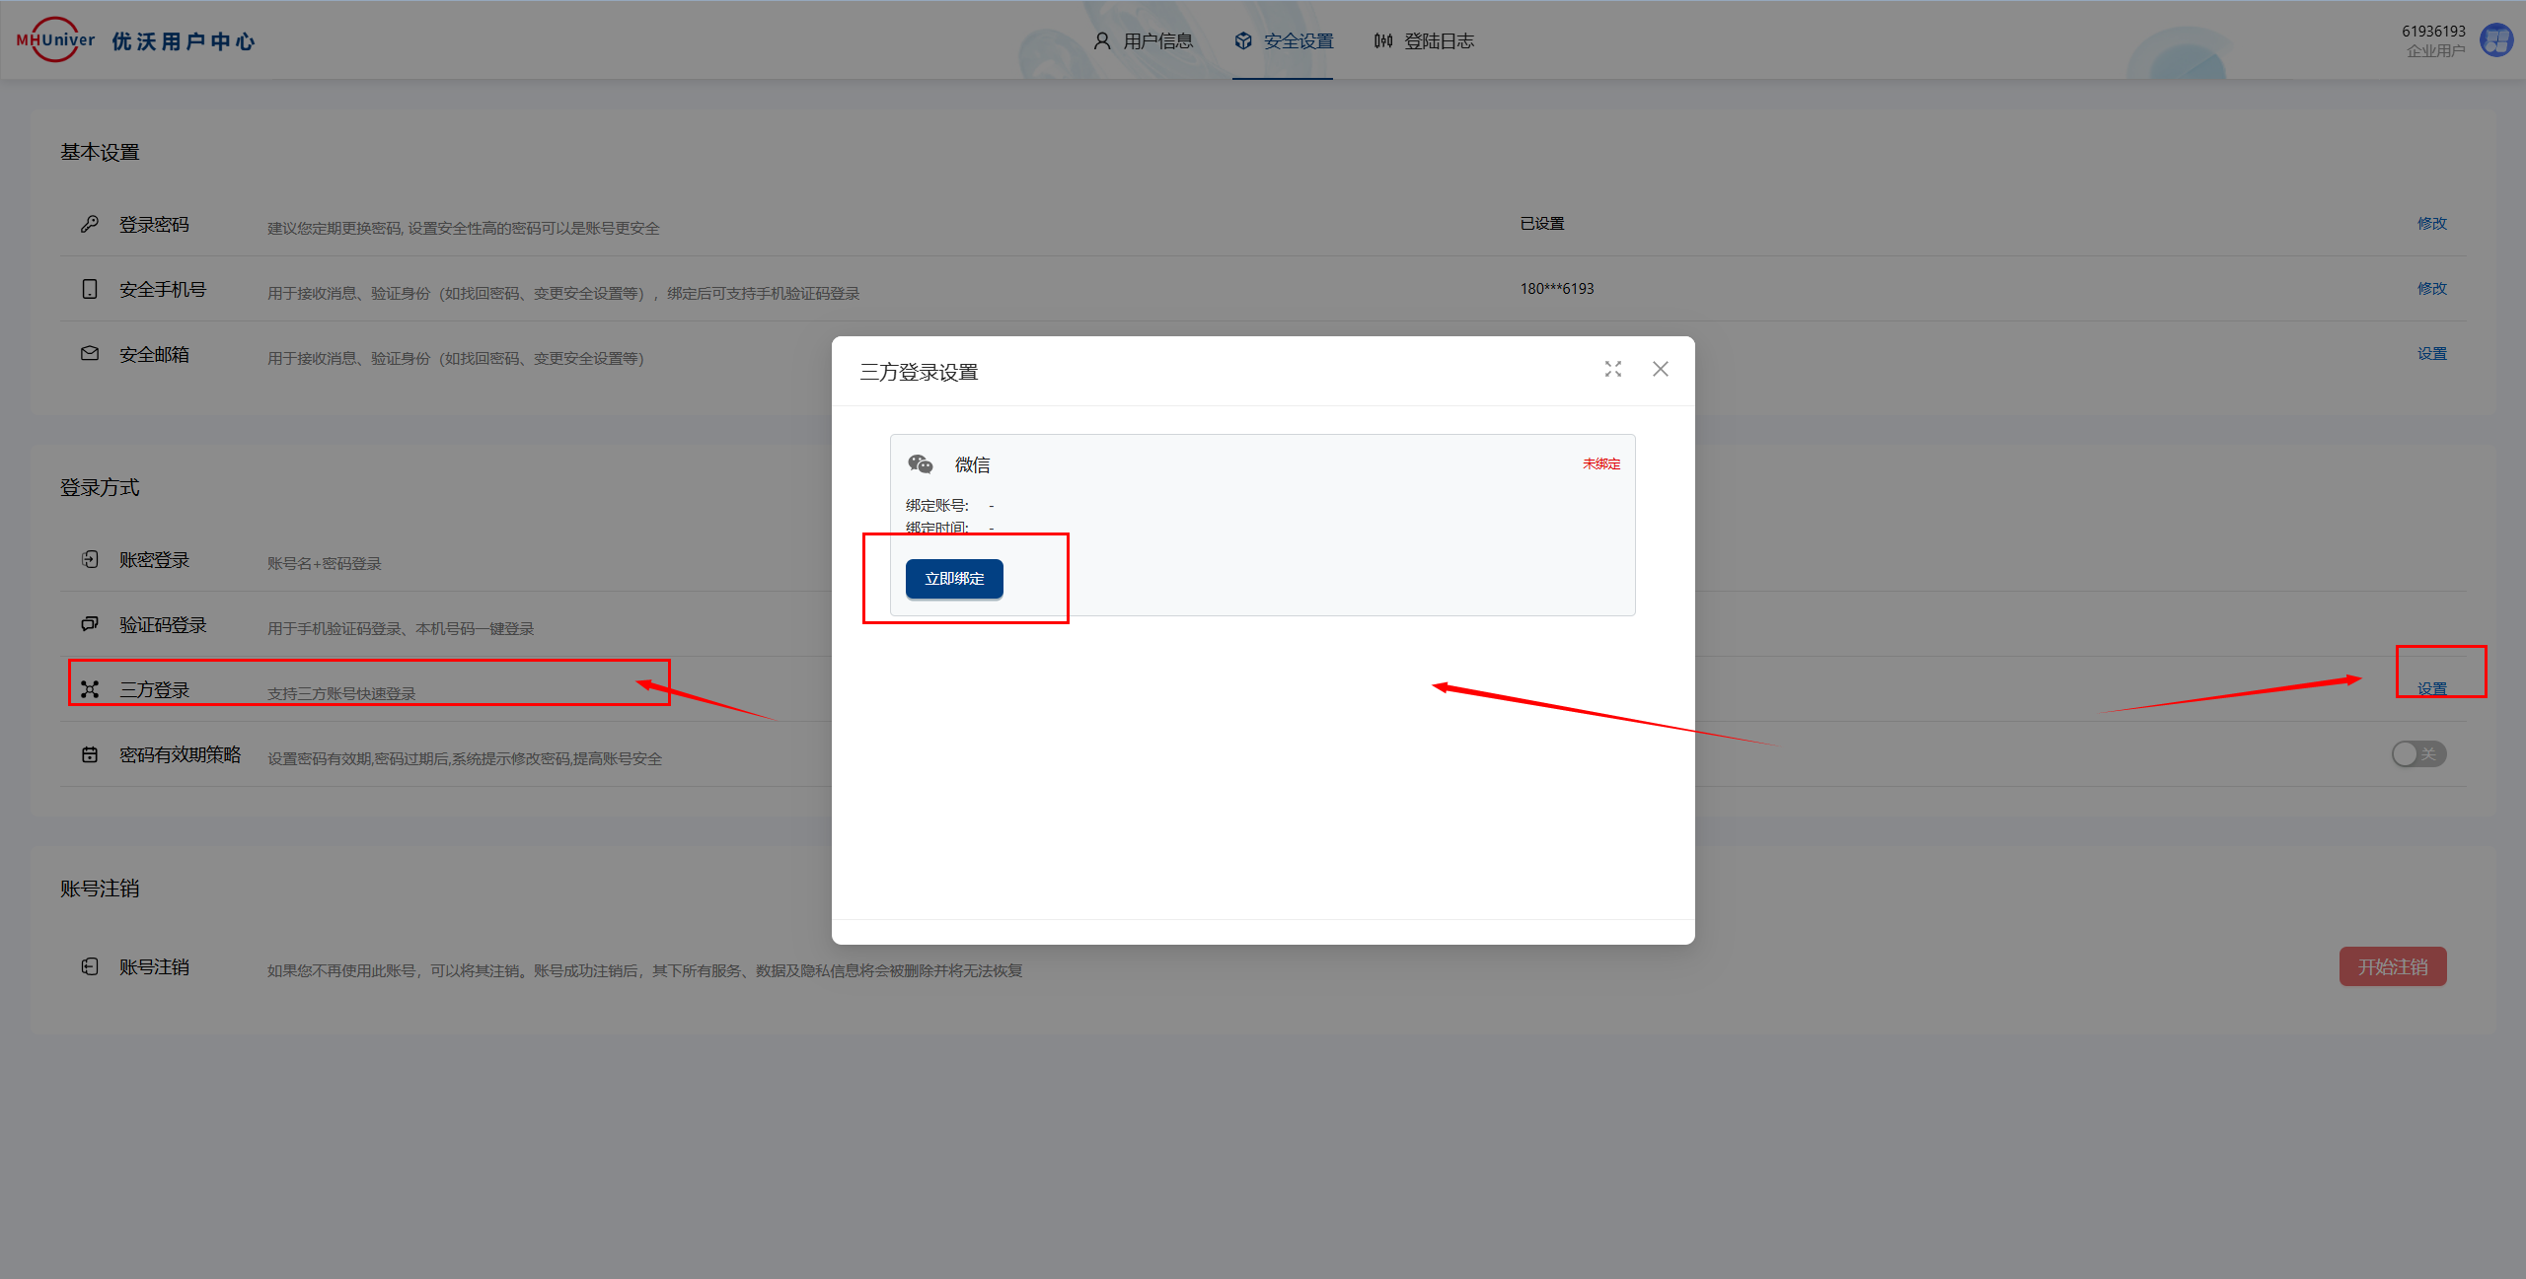Click the key icon beside 登录密码

click(x=90, y=224)
